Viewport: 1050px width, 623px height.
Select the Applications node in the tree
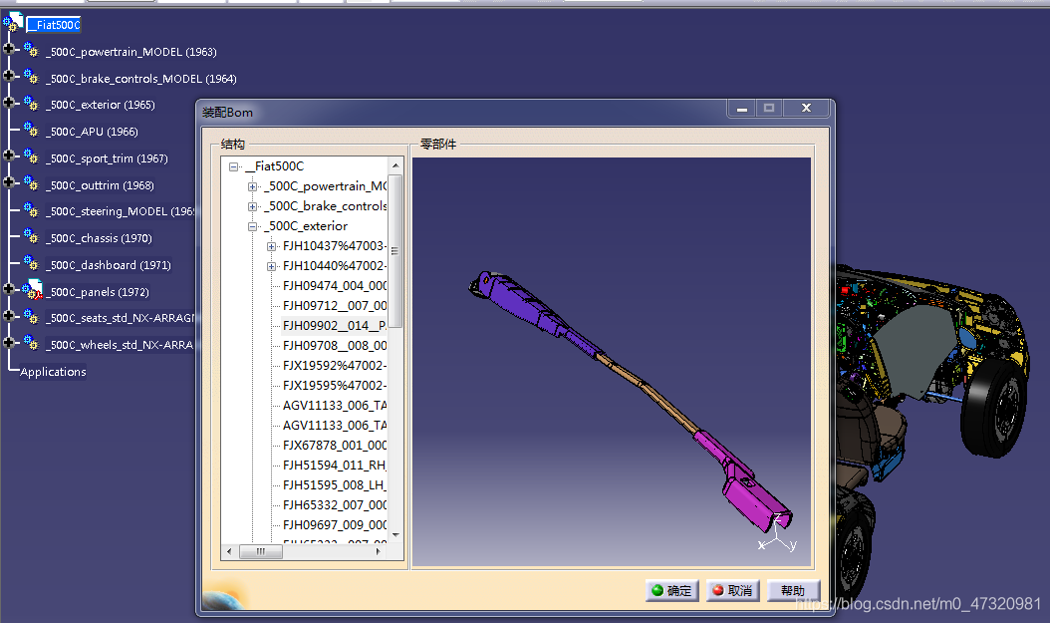(x=51, y=371)
